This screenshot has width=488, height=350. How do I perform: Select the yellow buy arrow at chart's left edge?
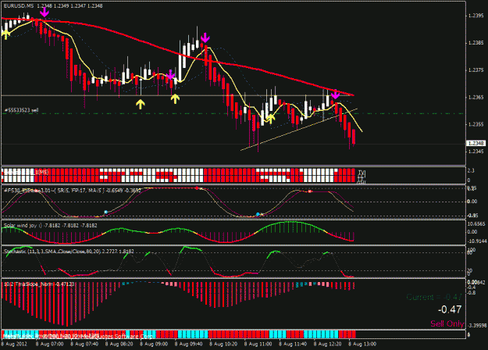(5, 34)
